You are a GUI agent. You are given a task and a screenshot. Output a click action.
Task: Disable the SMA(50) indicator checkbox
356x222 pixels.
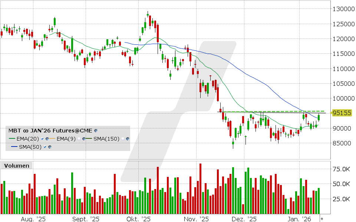pos(44,147)
